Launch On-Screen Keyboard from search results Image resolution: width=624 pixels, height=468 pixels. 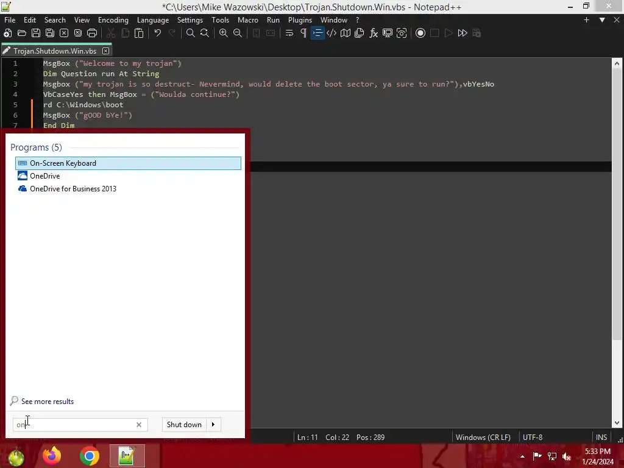pos(128,163)
